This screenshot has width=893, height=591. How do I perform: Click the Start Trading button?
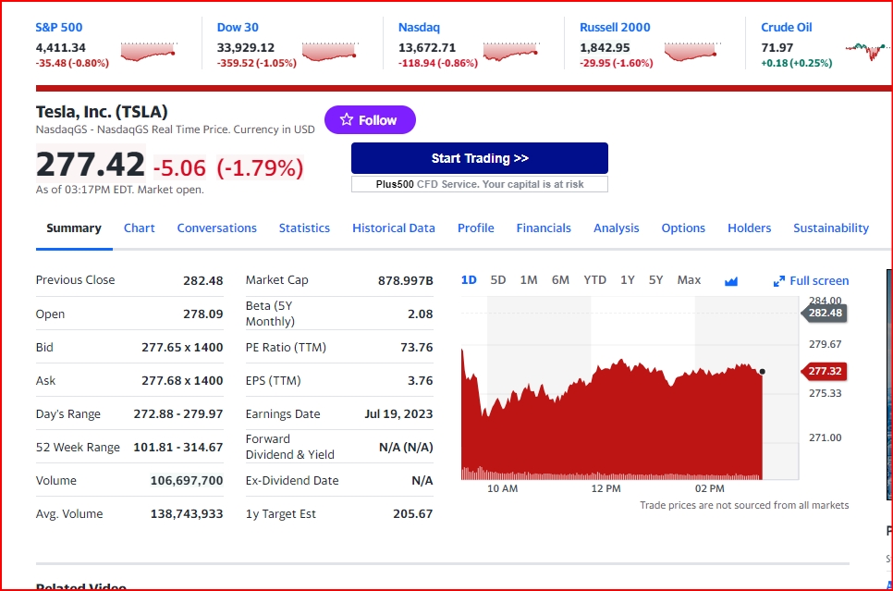[480, 158]
